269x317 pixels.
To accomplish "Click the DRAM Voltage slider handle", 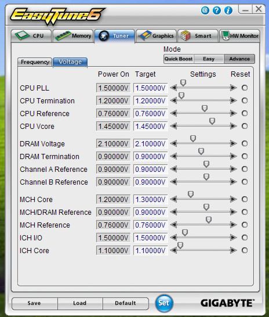I will pos(193,139).
